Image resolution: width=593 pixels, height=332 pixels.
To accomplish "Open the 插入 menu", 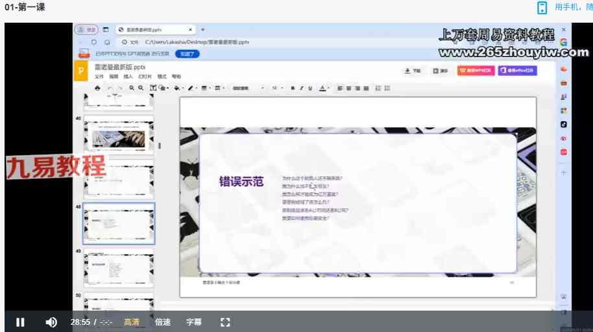I will tap(128, 77).
